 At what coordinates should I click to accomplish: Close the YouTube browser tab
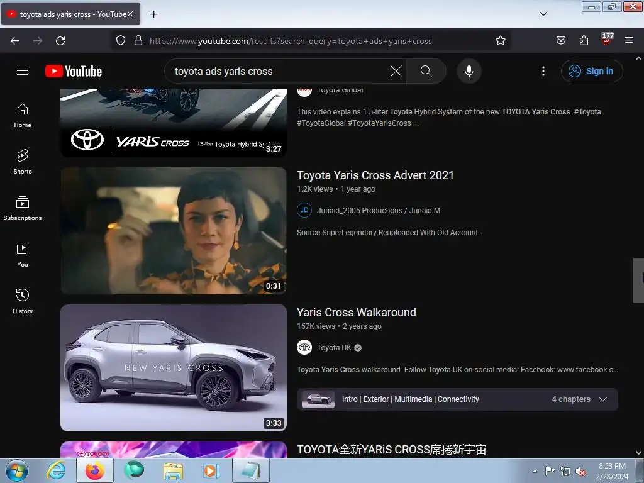click(130, 14)
